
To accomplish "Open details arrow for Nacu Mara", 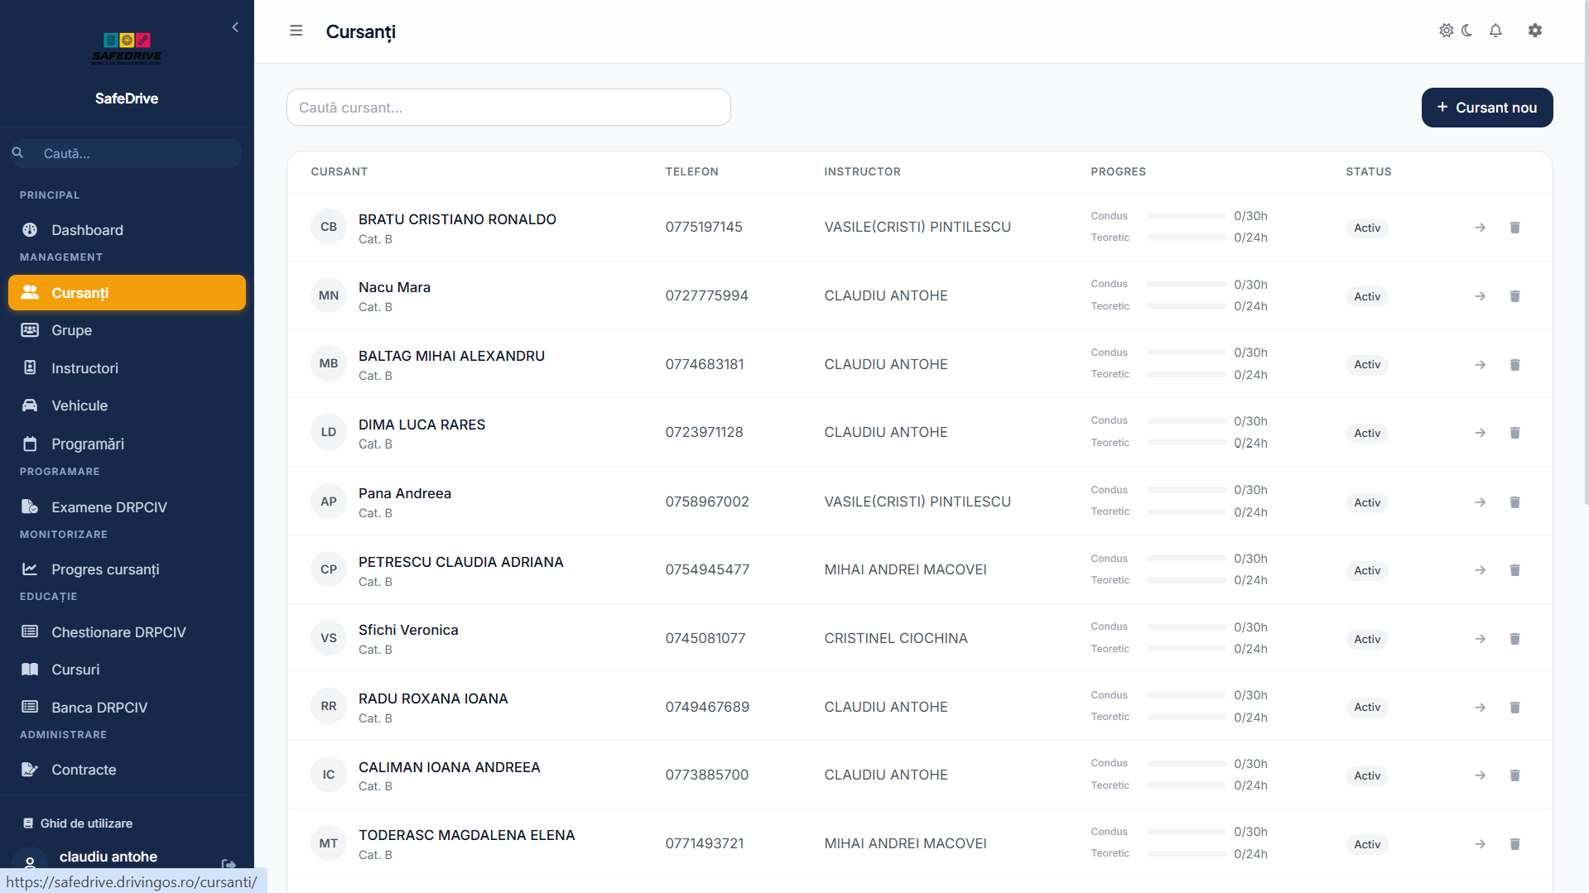I will click(x=1480, y=296).
